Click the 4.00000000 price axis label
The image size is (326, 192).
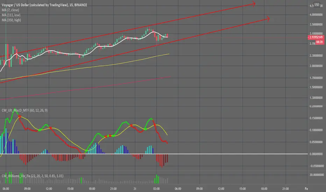pyautogui.click(x=316, y=15)
